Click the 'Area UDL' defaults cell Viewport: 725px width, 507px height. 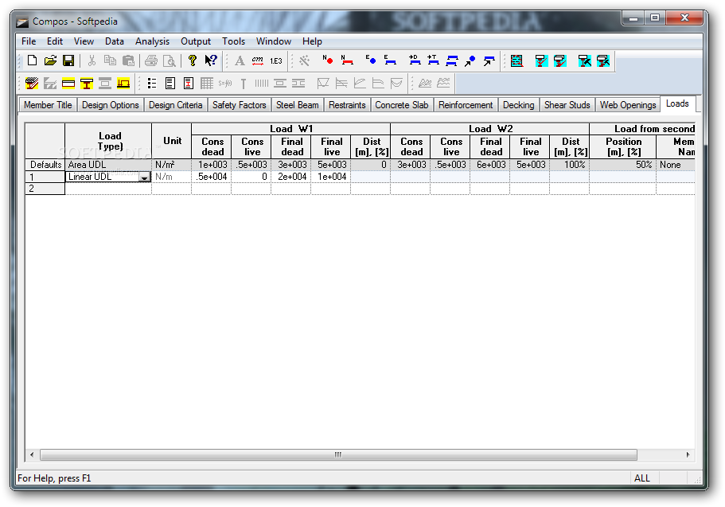(x=108, y=165)
